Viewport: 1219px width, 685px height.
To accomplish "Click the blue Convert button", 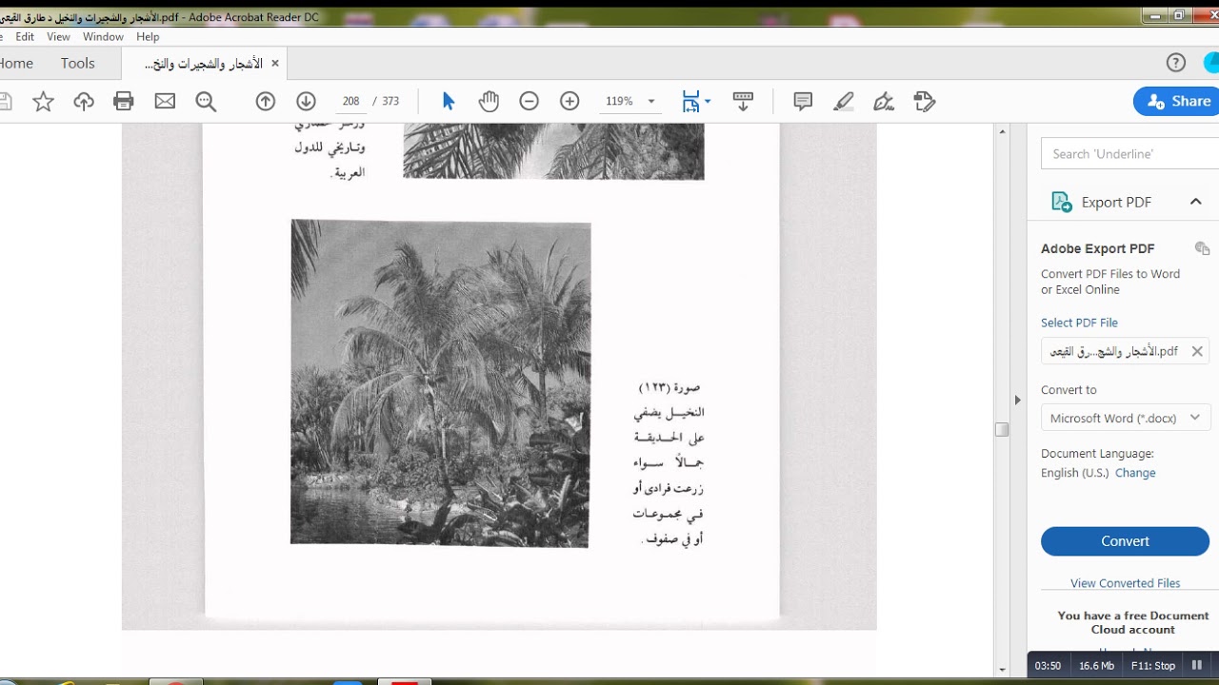I will click(1125, 540).
